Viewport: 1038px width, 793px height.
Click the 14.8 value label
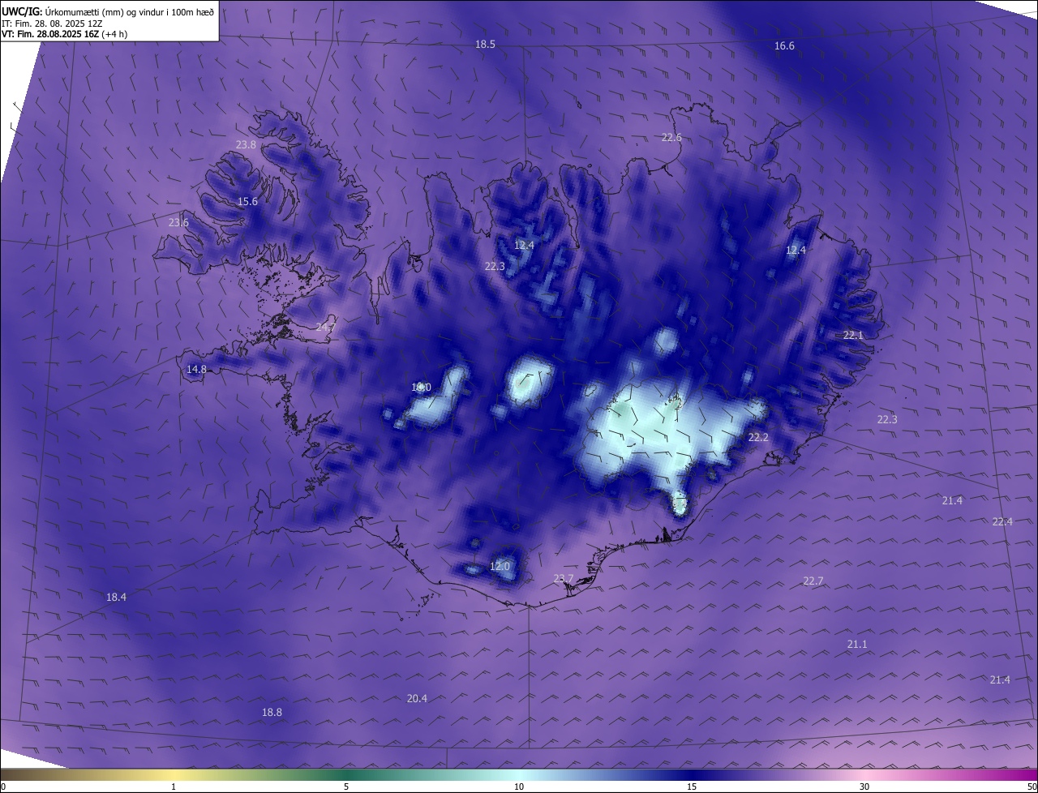pyautogui.click(x=196, y=370)
